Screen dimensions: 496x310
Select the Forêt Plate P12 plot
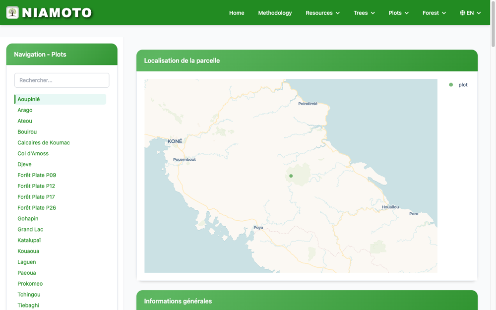(36, 186)
